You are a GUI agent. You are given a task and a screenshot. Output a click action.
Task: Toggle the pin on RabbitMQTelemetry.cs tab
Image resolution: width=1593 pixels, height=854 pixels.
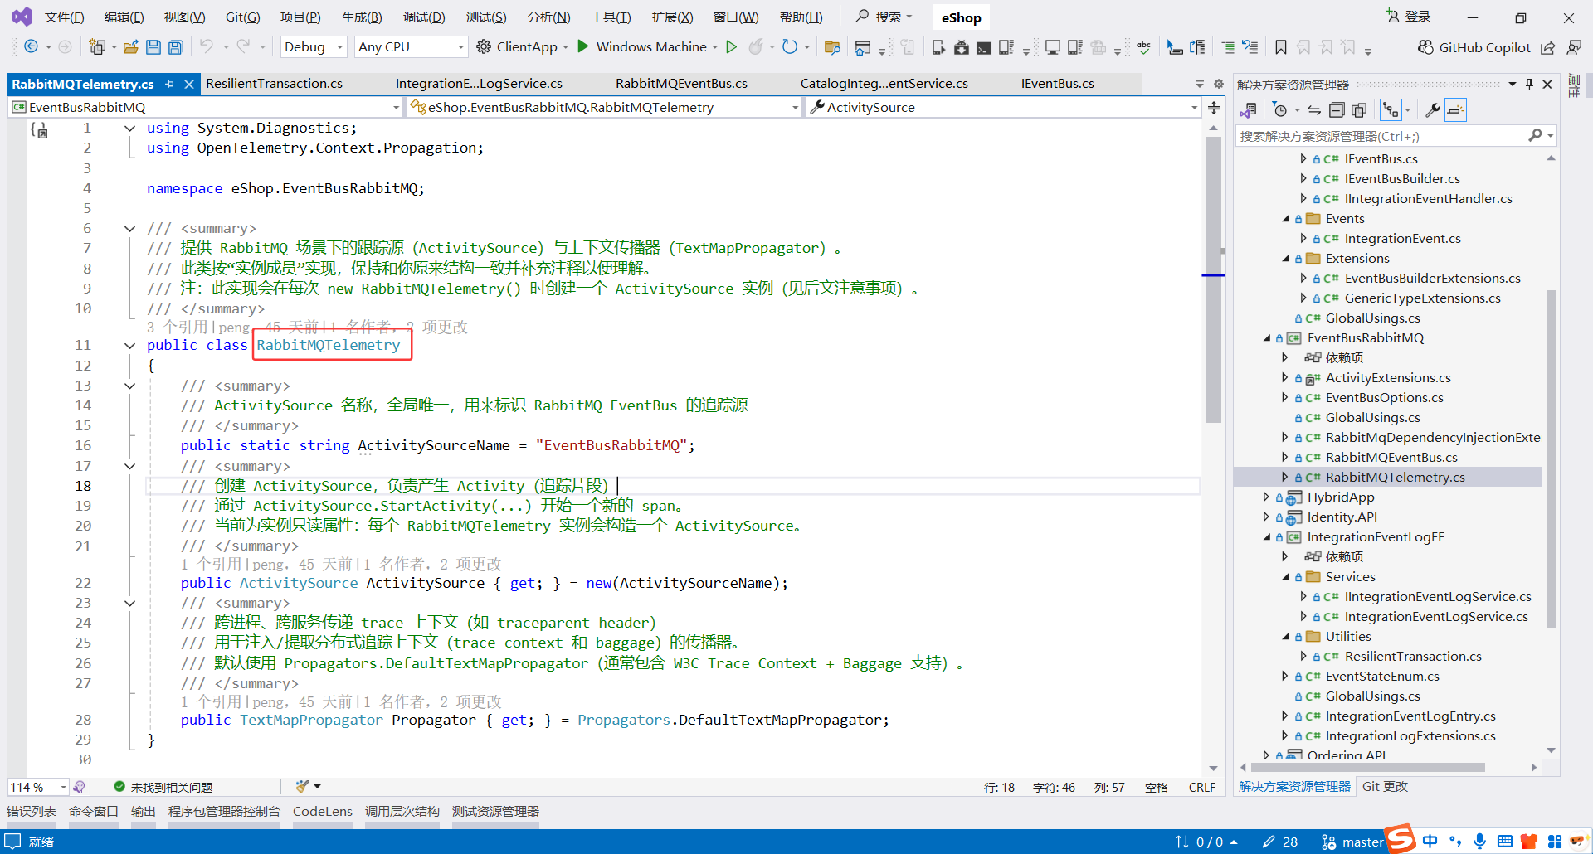170,84
